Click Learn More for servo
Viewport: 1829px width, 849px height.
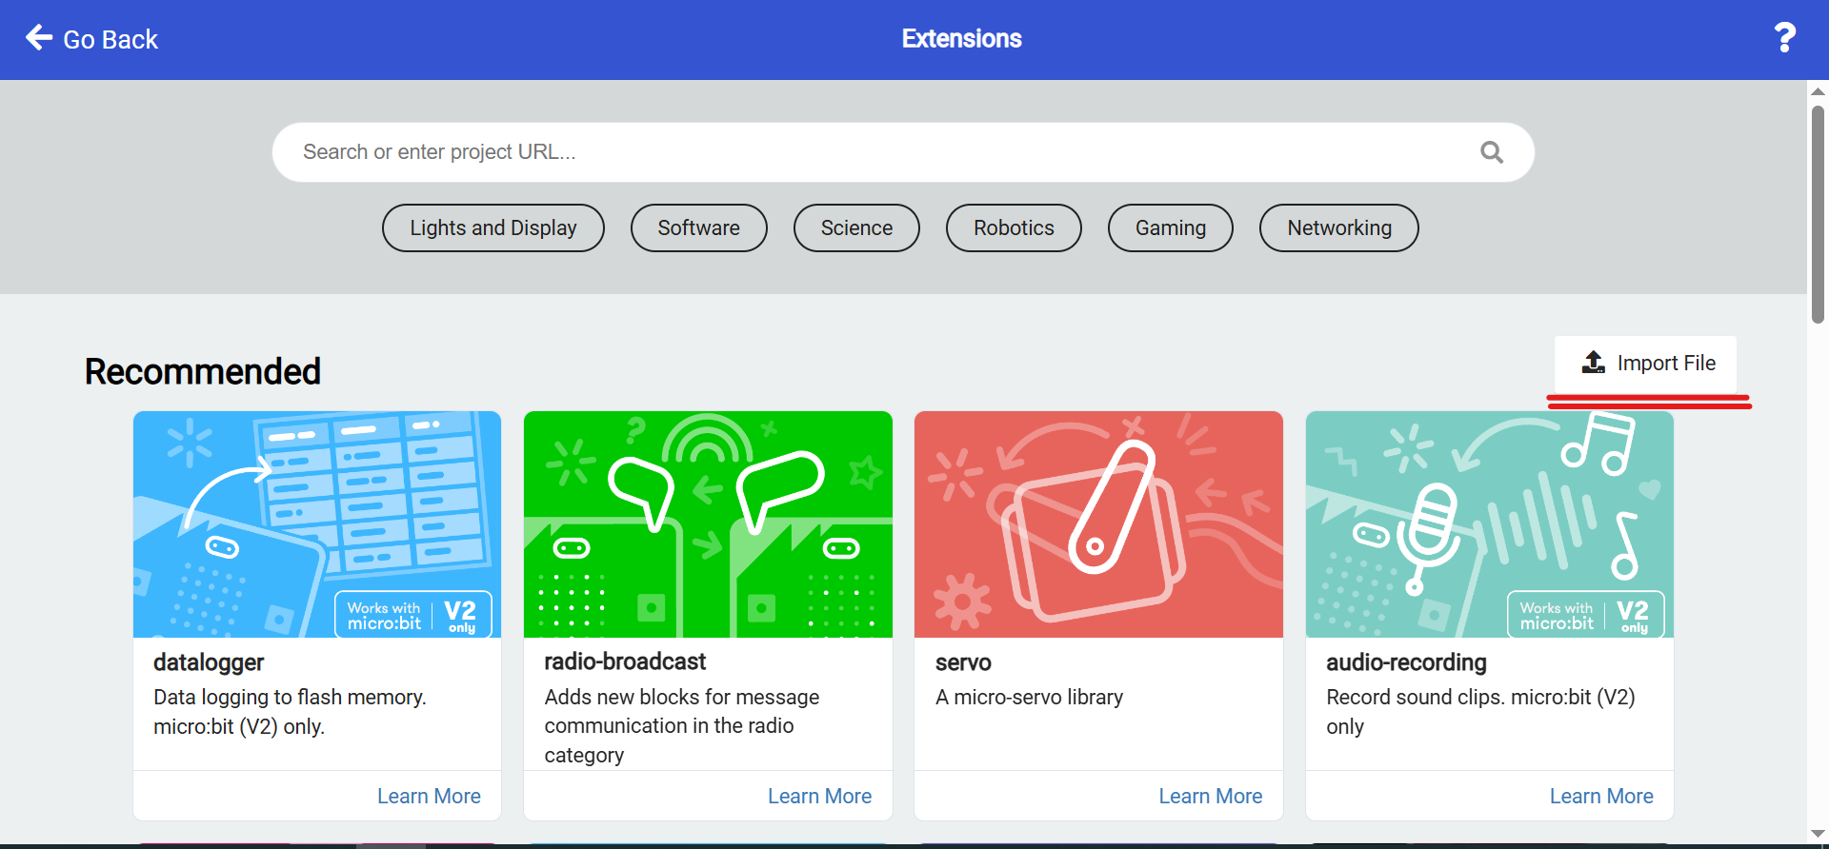(1210, 796)
